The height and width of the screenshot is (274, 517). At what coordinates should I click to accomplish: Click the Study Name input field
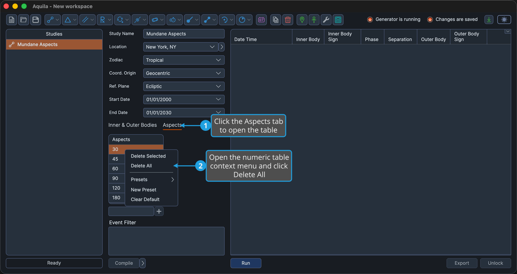tap(184, 34)
